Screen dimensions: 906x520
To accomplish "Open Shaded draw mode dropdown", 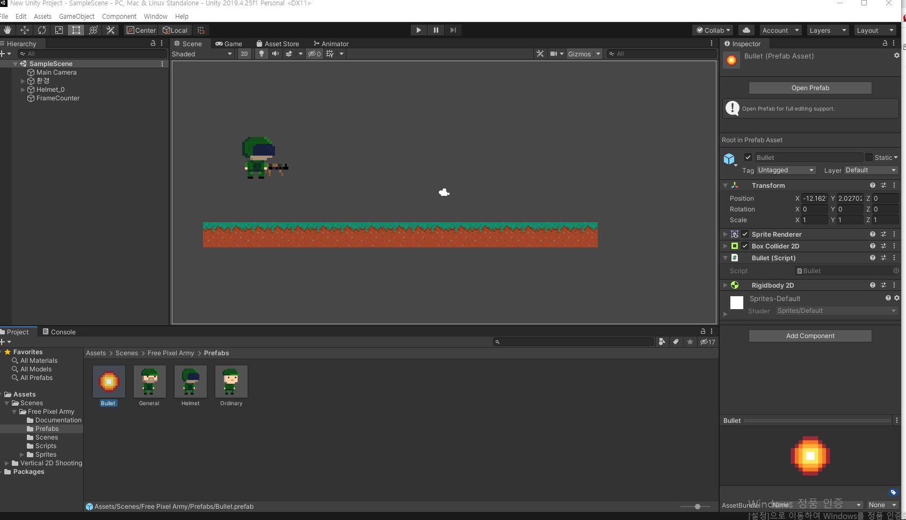I will click(x=202, y=54).
